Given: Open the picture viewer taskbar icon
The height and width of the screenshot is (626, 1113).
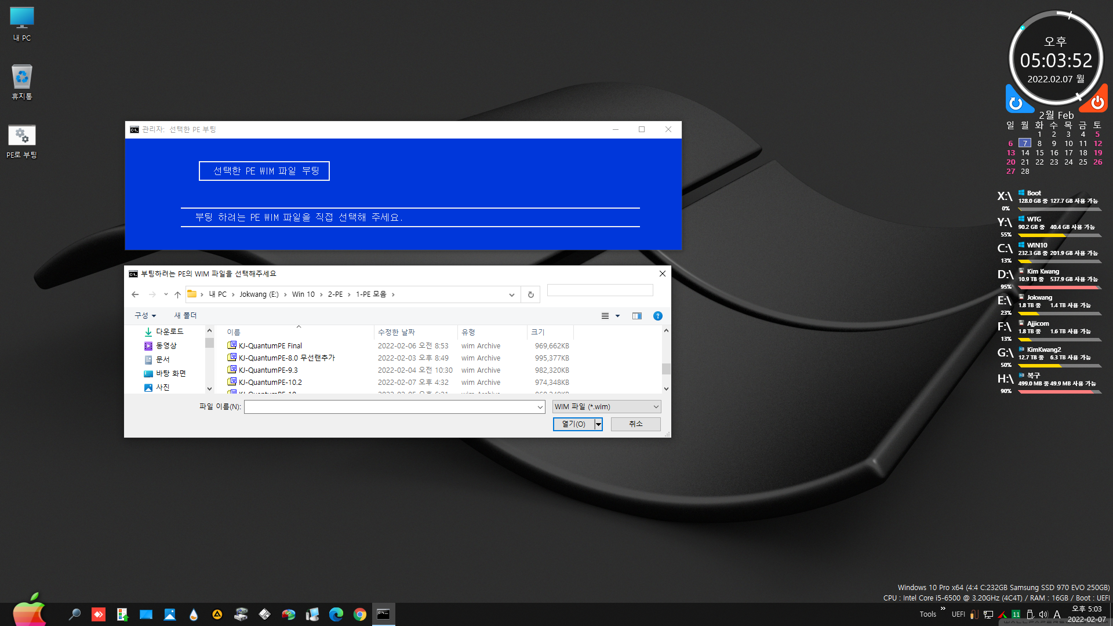Looking at the screenshot, I should point(170,614).
